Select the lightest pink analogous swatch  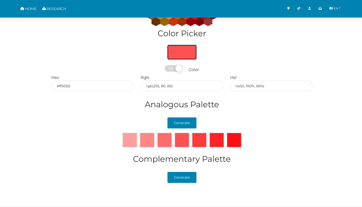130,140
